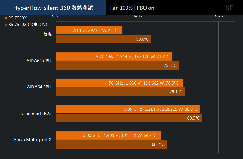This screenshot has height=159, width=243.
Task: Click the R9 7950X (最高溫度) legend text
Action: click(x=28, y=25)
